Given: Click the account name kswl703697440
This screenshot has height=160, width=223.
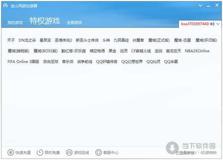Looking at the screenshot, I should [x=195, y=24].
